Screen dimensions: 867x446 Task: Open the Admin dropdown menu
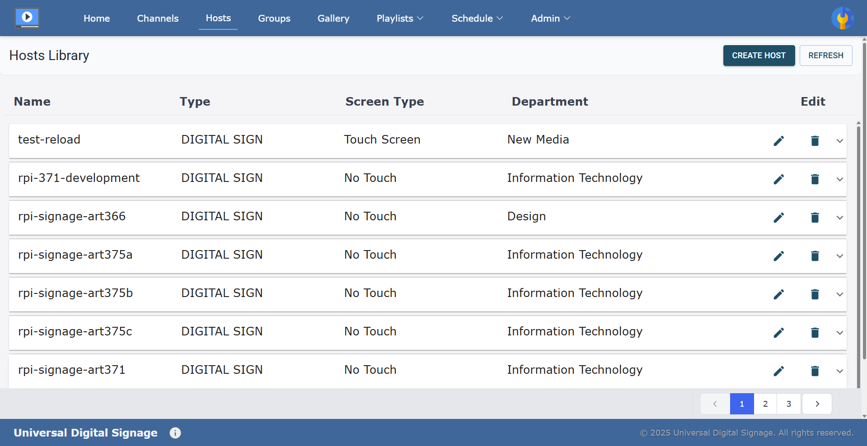pyautogui.click(x=550, y=19)
